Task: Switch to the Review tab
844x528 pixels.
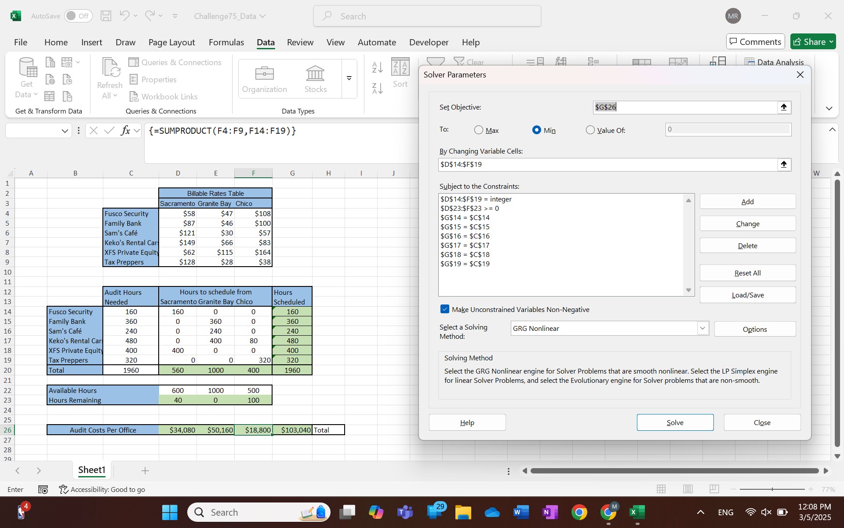Action: point(300,42)
